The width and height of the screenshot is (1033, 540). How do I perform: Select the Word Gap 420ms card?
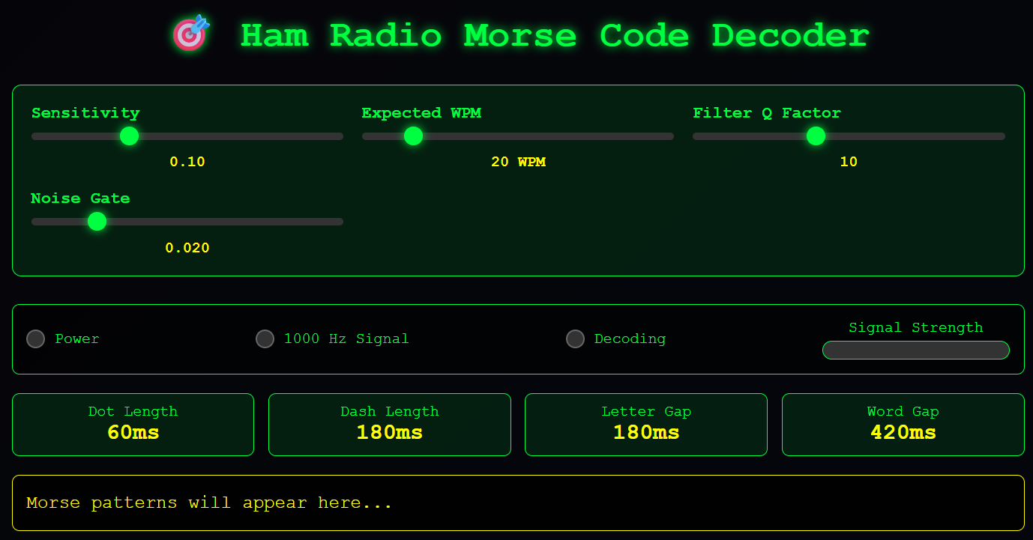(x=903, y=425)
